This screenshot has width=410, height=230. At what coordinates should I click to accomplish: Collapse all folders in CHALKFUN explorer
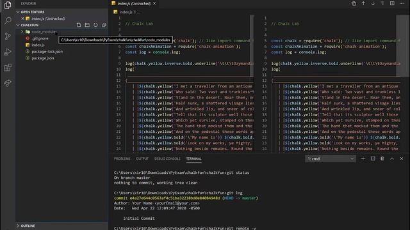[x=104, y=25]
